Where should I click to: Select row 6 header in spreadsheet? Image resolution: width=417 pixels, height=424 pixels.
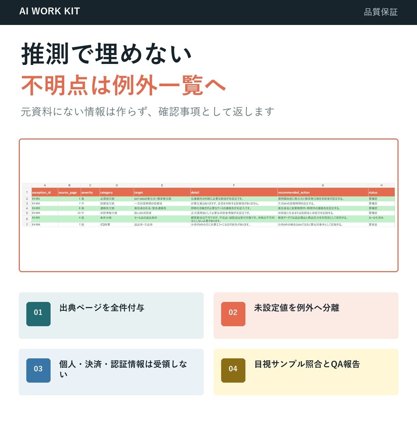pyautogui.click(x=27, y=219)
